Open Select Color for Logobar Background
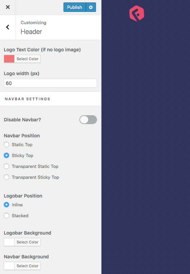The image size is (190, 274). click(x=27, y=242)
